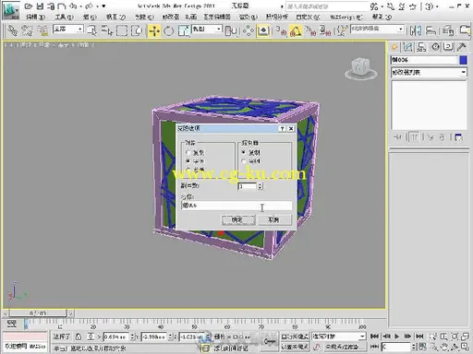Click the dialog's name input field

[x=236, y=206]
